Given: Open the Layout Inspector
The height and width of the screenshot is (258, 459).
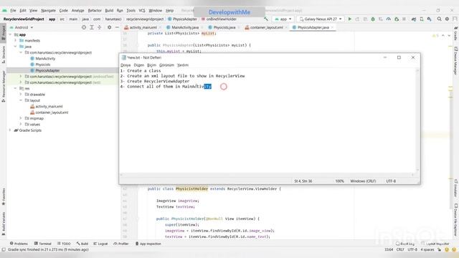Looking at the screenshot, I should coord(435,244).
